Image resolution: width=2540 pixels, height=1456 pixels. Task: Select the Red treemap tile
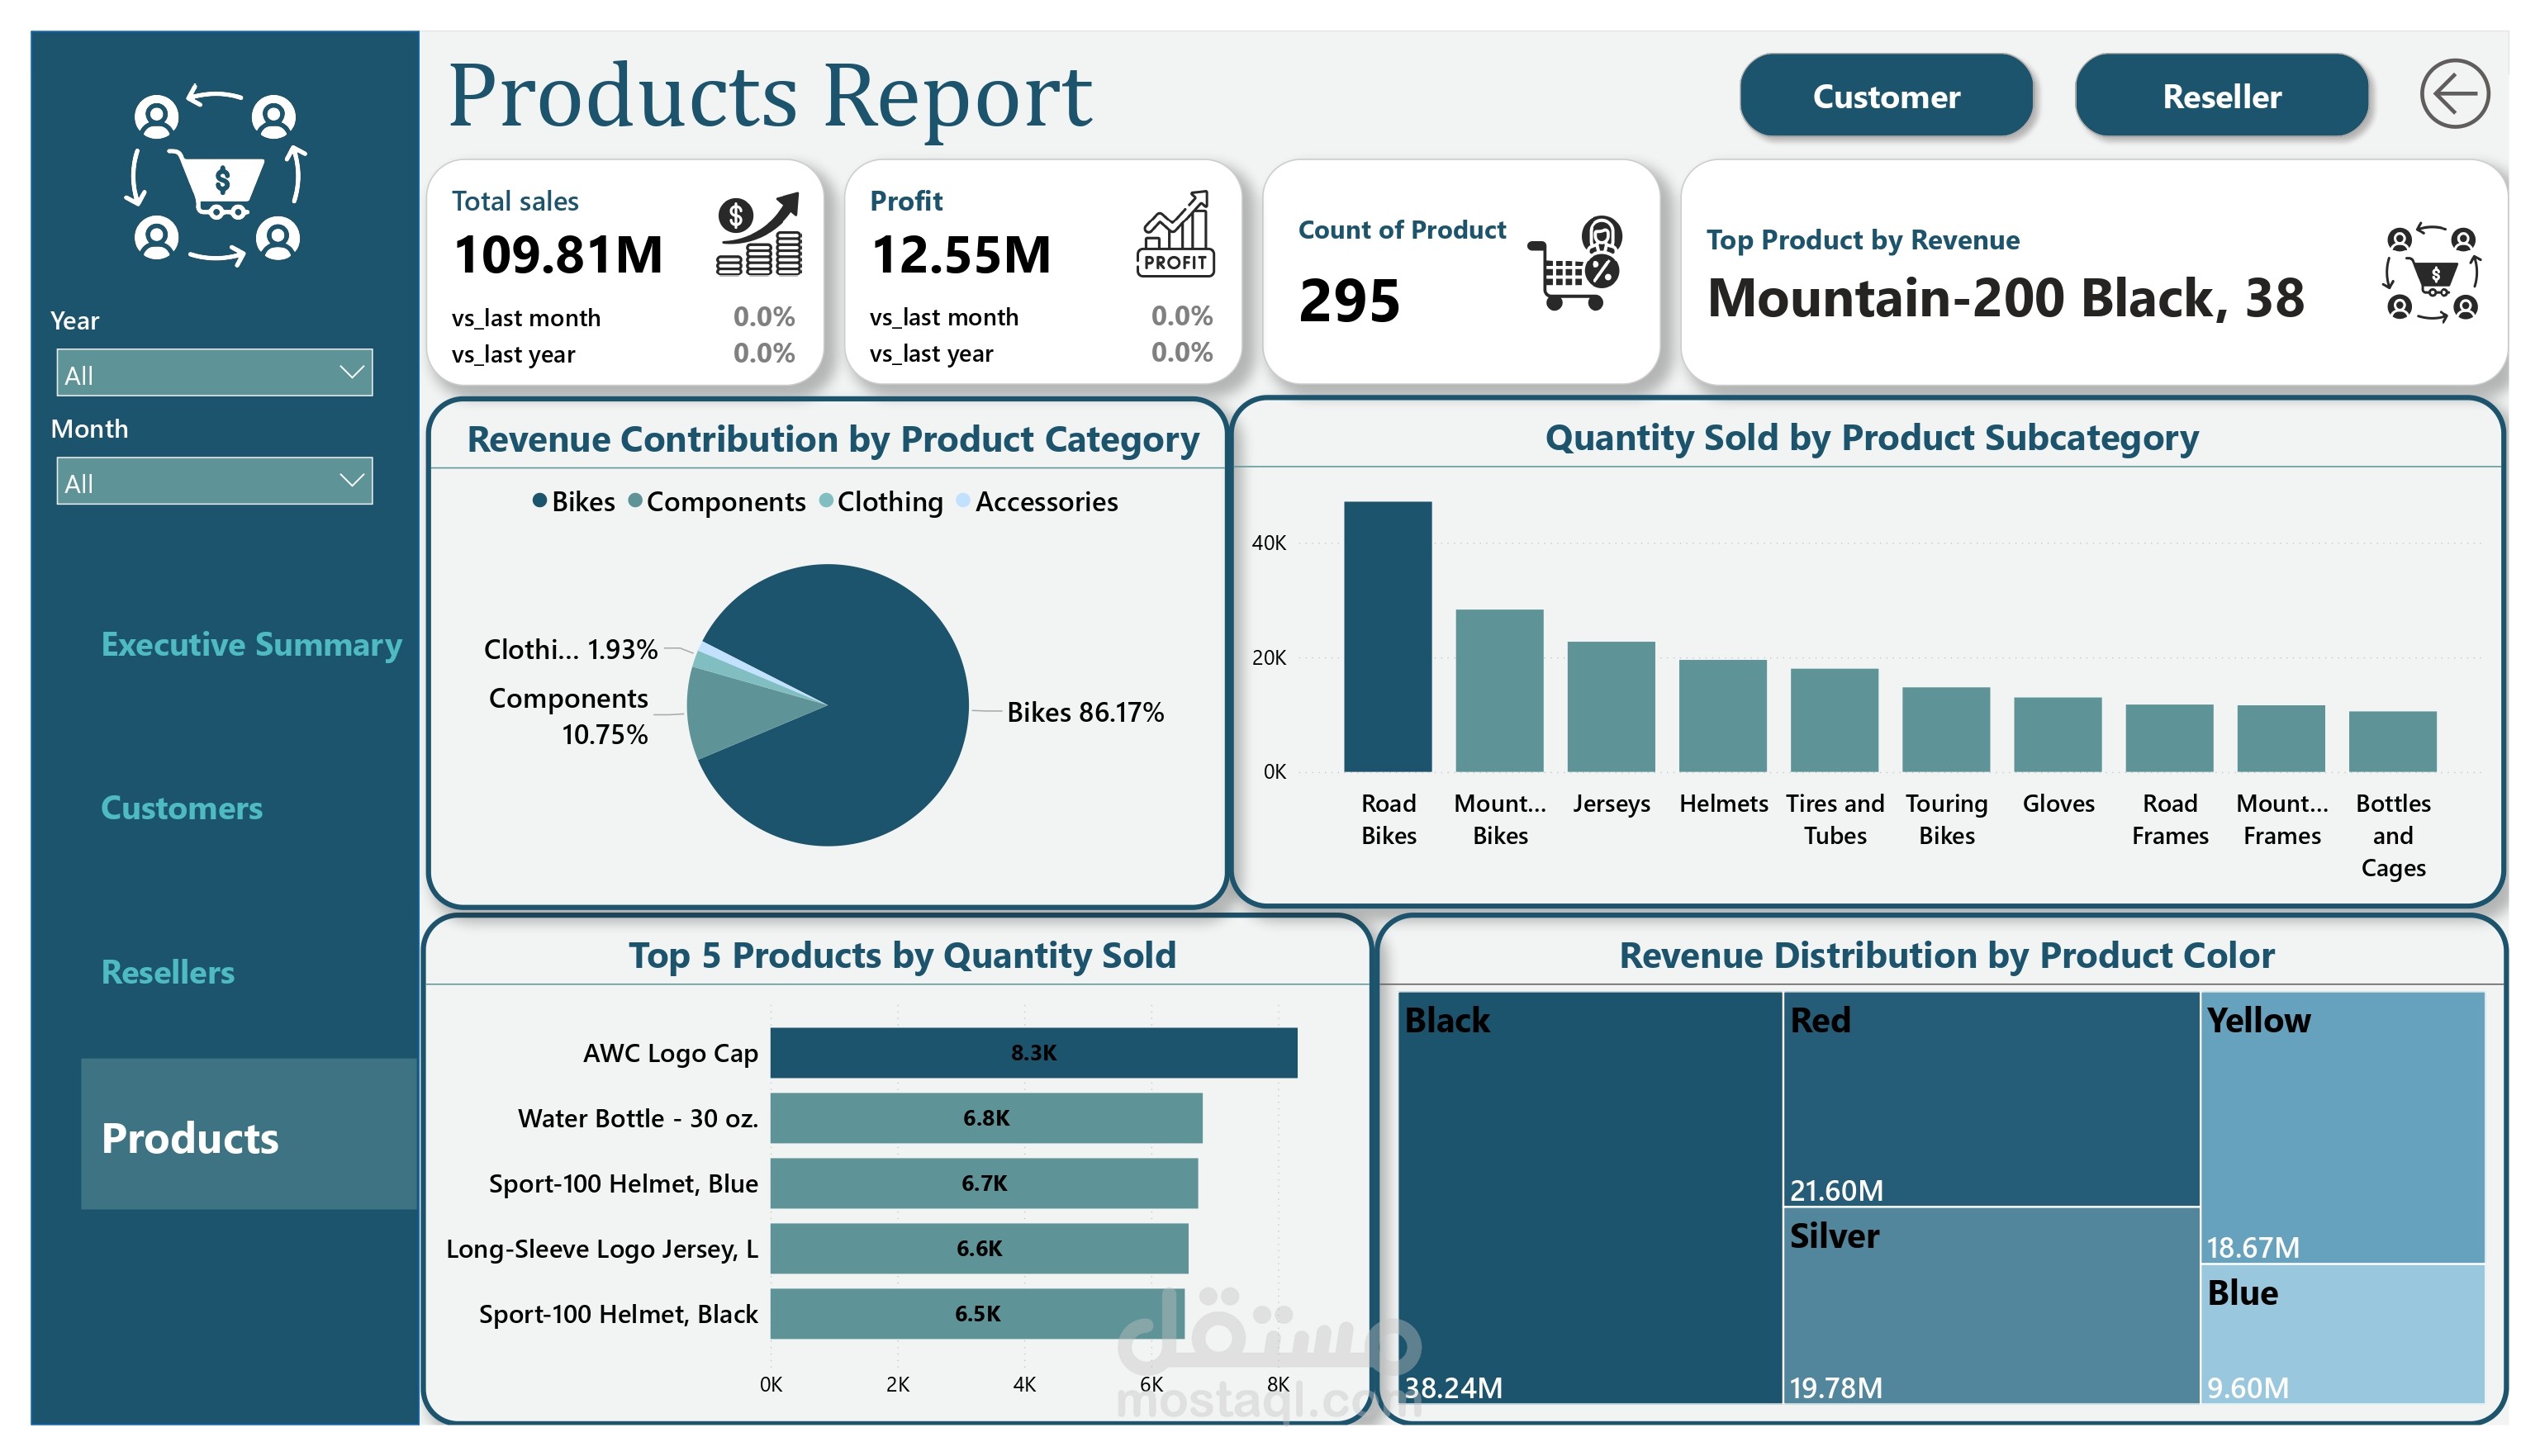point(1992,1098)
